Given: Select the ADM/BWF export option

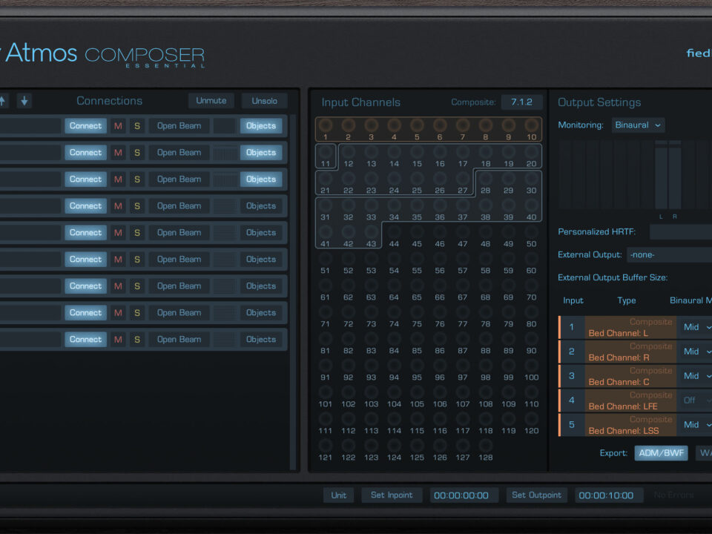Looking at the screenshot, I should point(661,453).
